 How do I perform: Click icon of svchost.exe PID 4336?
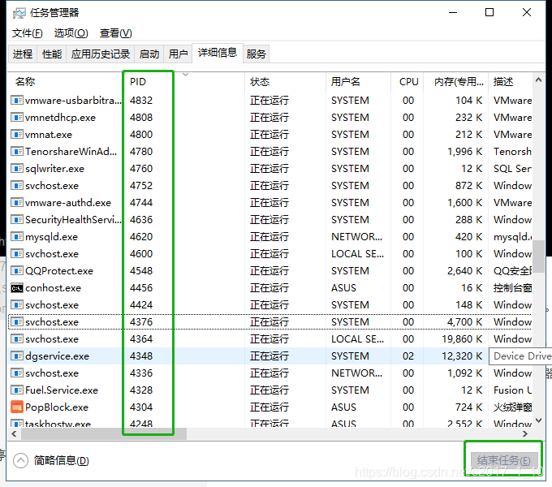17,373
